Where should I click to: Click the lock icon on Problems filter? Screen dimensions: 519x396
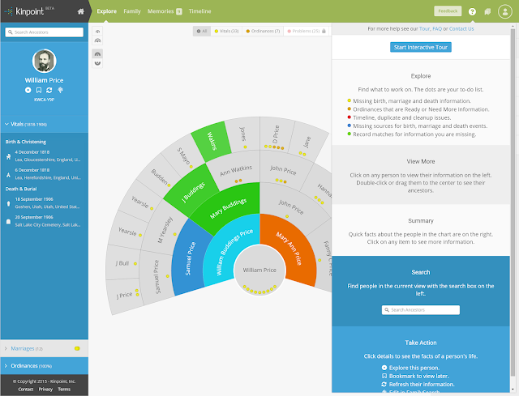click(324, 31)
